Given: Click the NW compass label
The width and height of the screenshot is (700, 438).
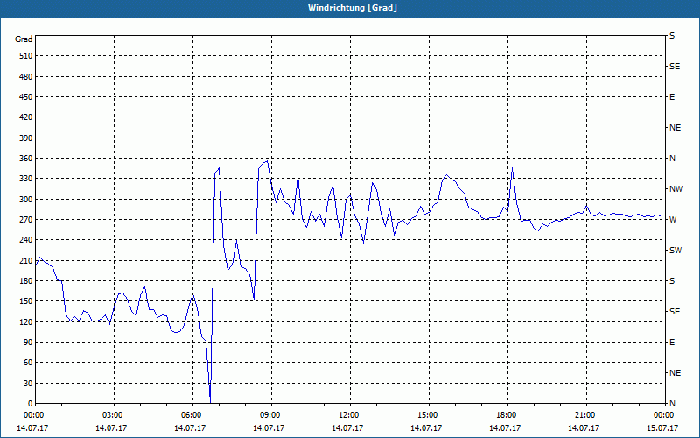Looking at the screenshot, I should [x=675, y=189].
